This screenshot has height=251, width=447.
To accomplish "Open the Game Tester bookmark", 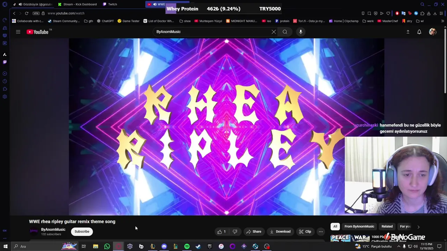I will tap(129, 21).
